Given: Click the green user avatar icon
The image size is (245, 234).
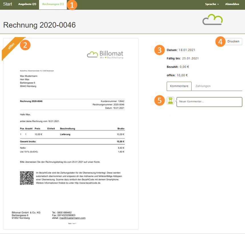Looking at the screenshot, I should coord(170,101).
